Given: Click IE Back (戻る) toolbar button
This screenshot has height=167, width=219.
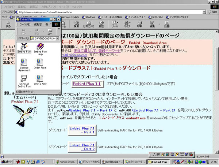Looking at the screenshot, I should [8, 25].
